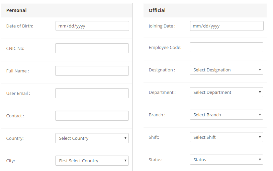Click the Official panel heading
273x171 pixels.
157,10
